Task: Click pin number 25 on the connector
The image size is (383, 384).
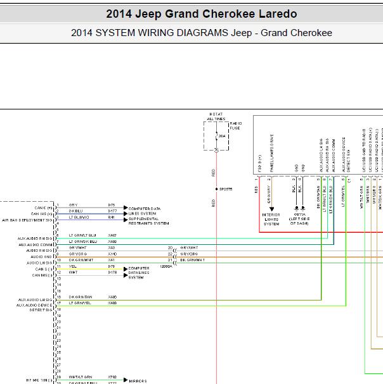Action: (x=59, y=352)
